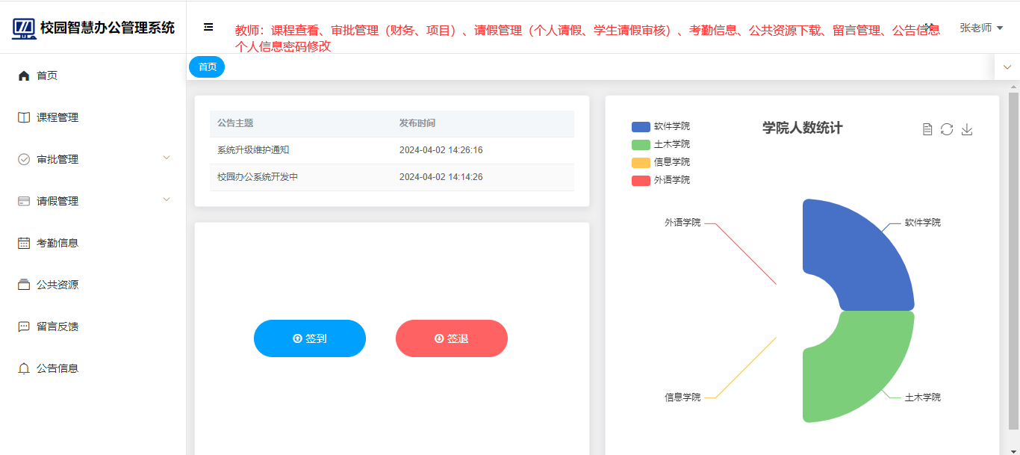Image resolution: width=1020 pixels, height=455 pixels.
Task: Expand the 审批管理 submenu arrow
Action: click(x=167, y=158)
